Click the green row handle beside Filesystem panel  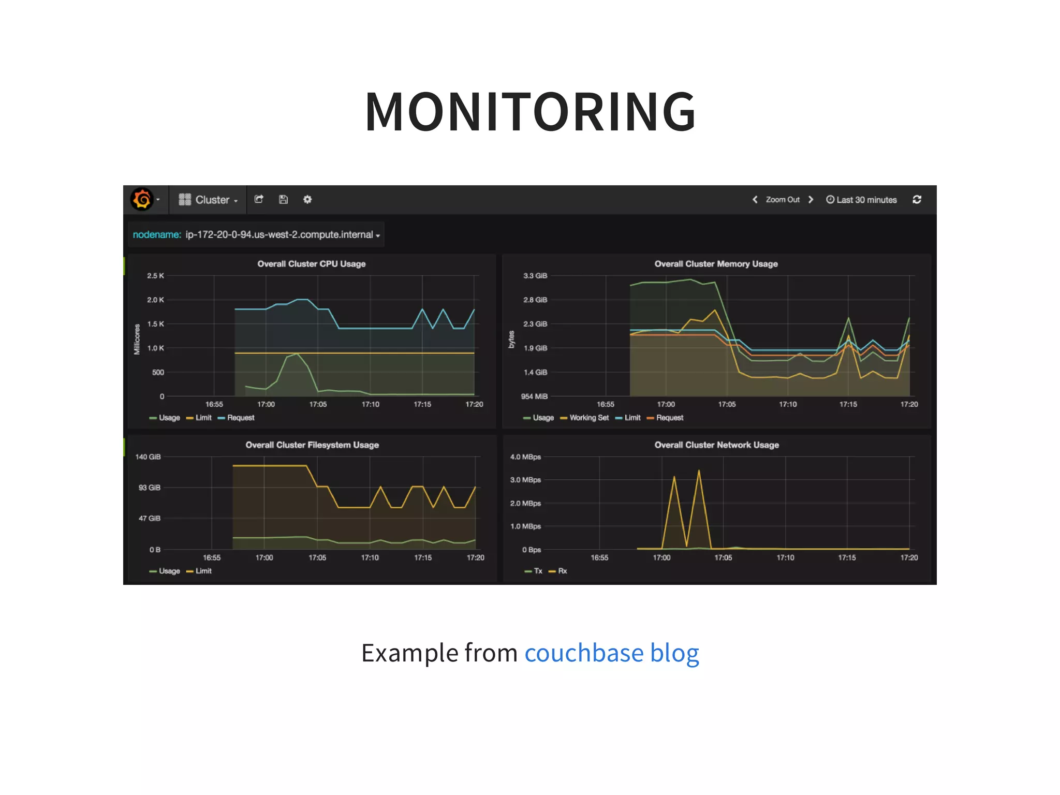(x=124, y=447)
